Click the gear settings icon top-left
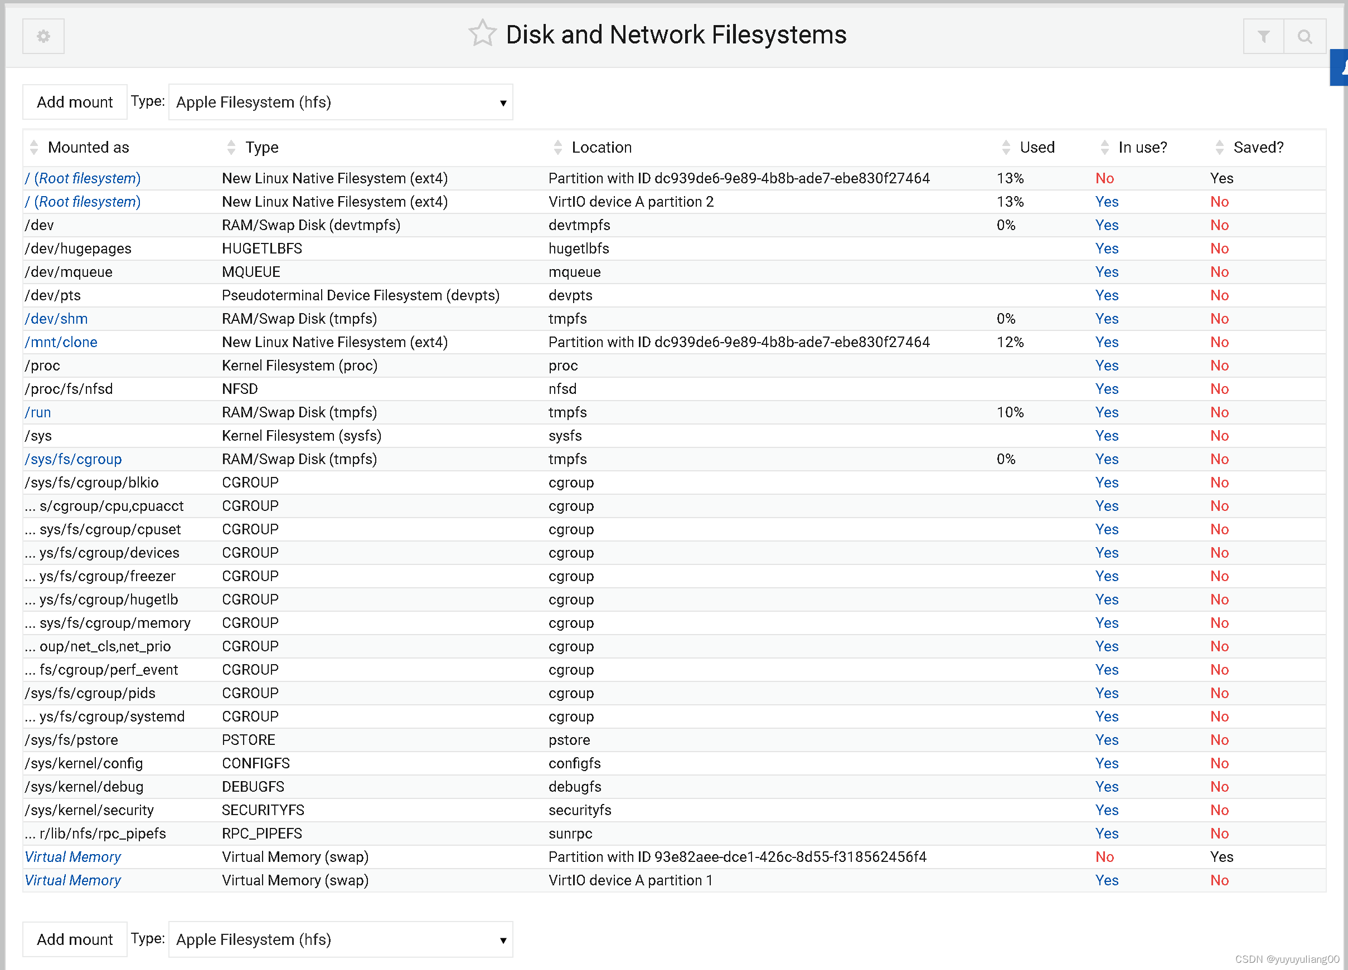Screen dimensions: 1348x970 click(43, 36)
